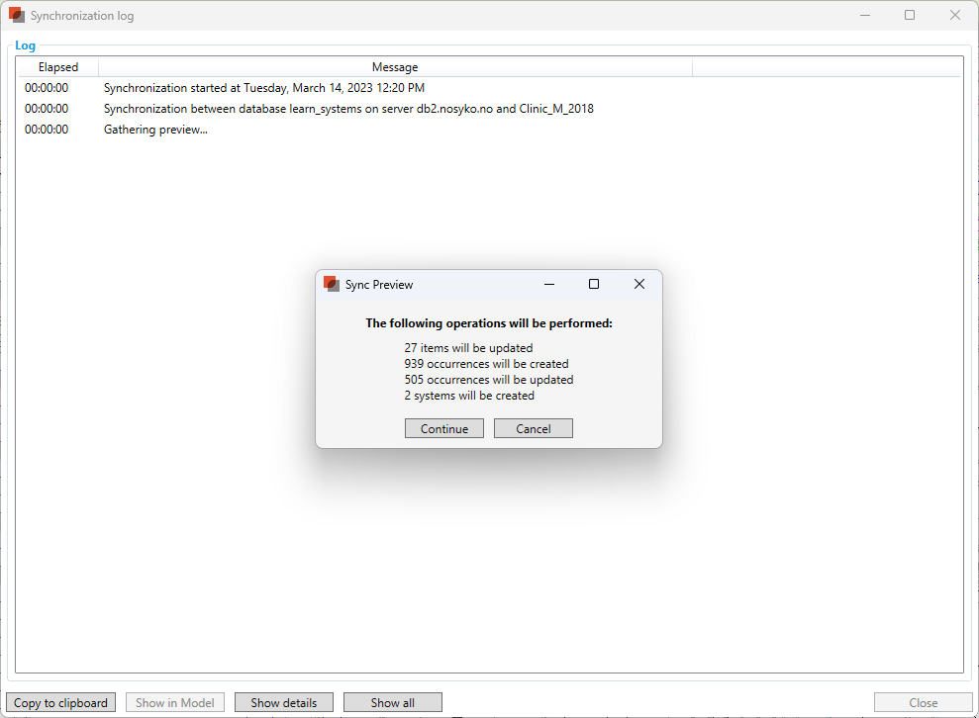Image resolution: width=979 pixels, height=718 pixels.
Task: Close the Sync Preview dialog
Action: 639,285
